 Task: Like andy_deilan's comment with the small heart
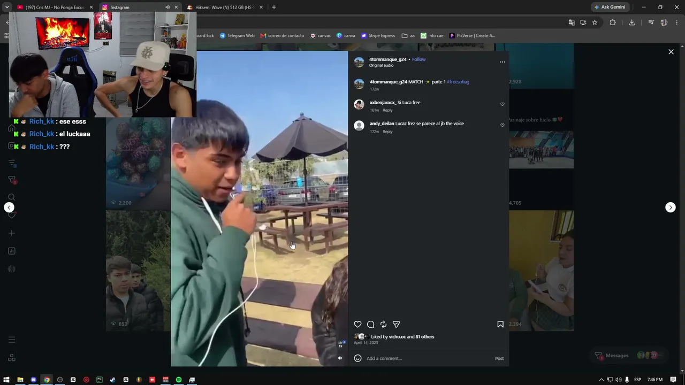(502, 125)
